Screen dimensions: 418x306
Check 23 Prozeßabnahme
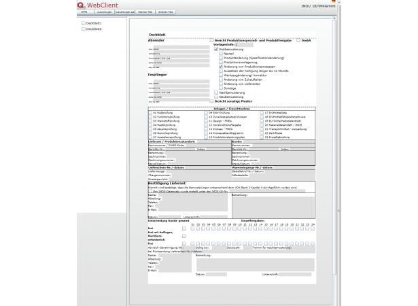click(x=262, y=137)
